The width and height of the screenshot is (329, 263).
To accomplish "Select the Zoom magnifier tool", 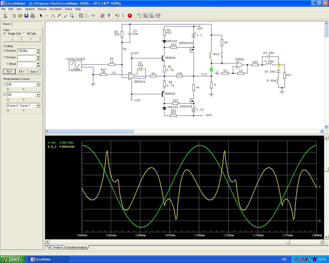I will pyautogui.click(x=72, y=16).
